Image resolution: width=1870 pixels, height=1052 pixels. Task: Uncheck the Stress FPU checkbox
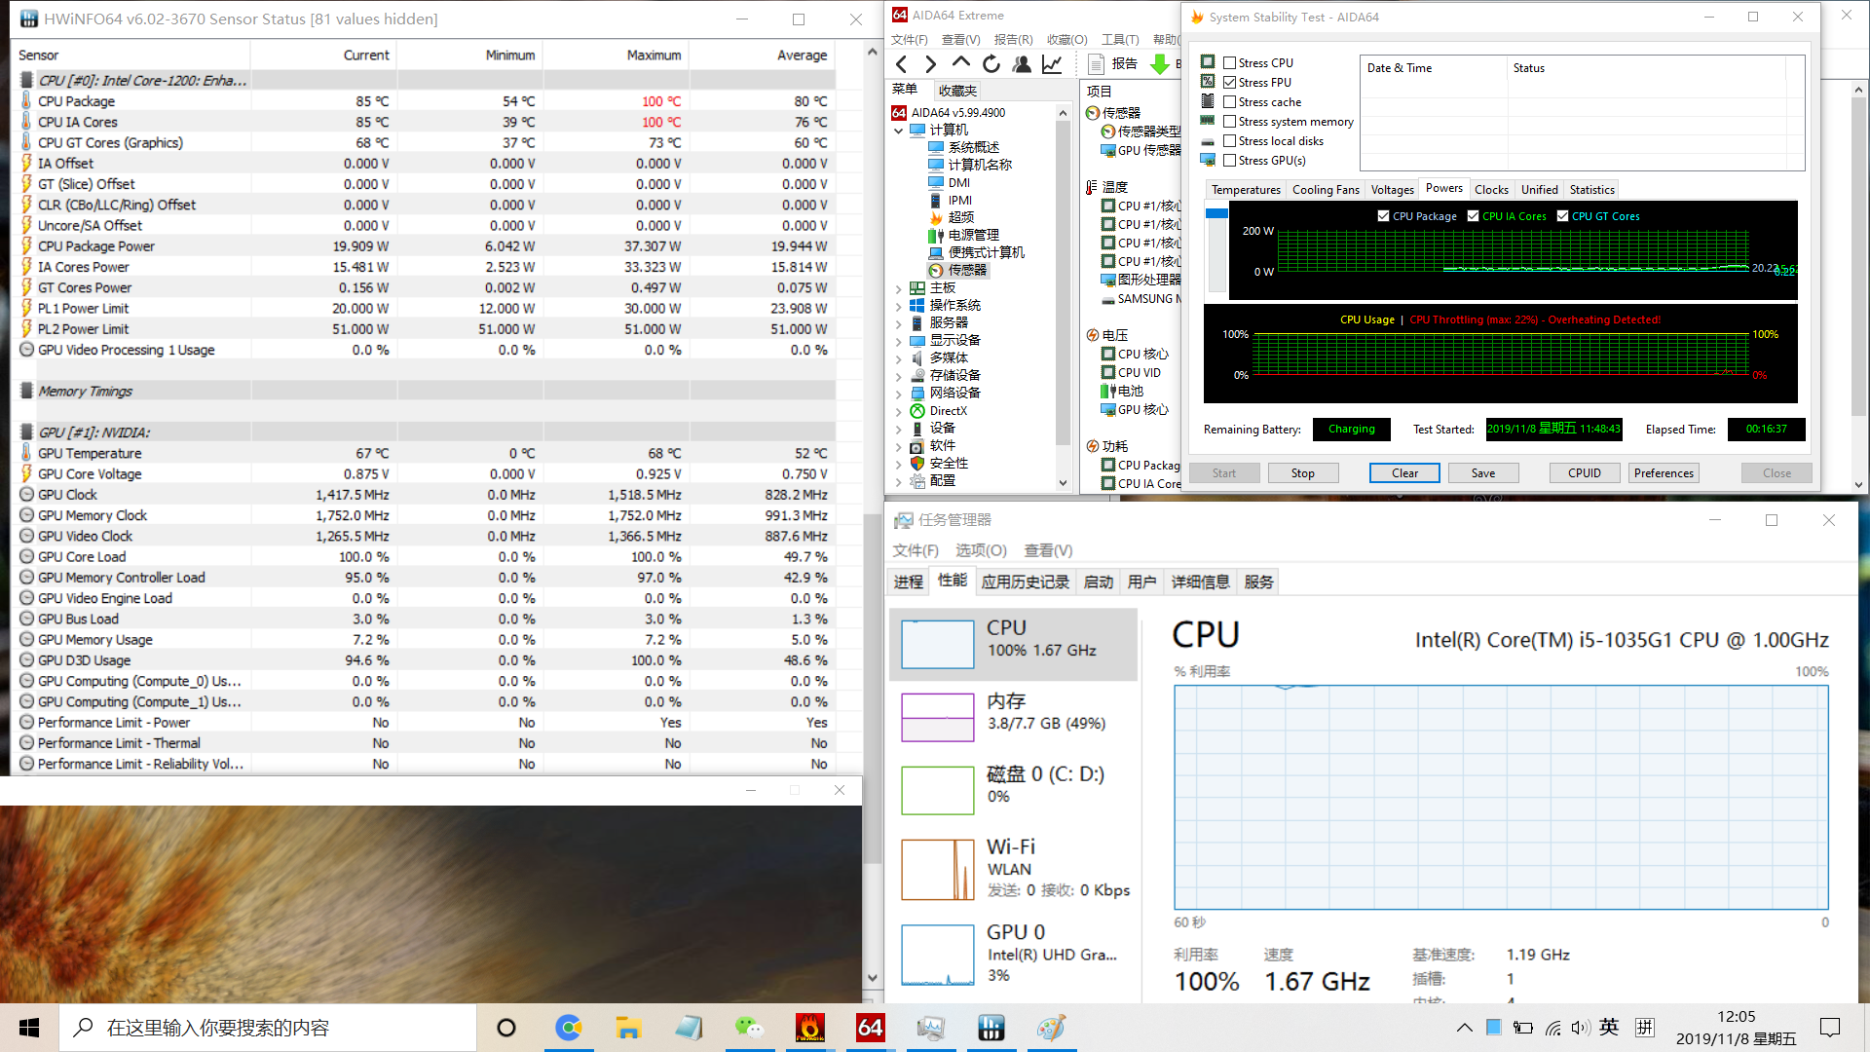click(x=1229, y=82)
